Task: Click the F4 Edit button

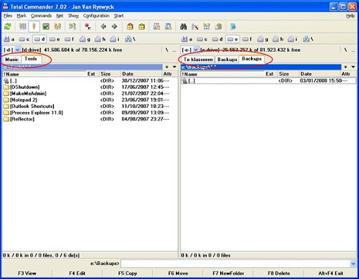Action: click(77, 273)
